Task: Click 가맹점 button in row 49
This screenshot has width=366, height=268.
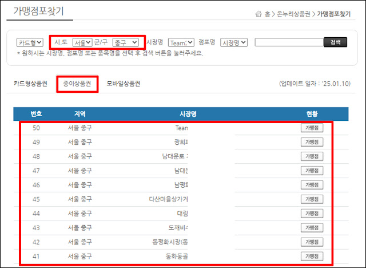Action: coord(312,142)
